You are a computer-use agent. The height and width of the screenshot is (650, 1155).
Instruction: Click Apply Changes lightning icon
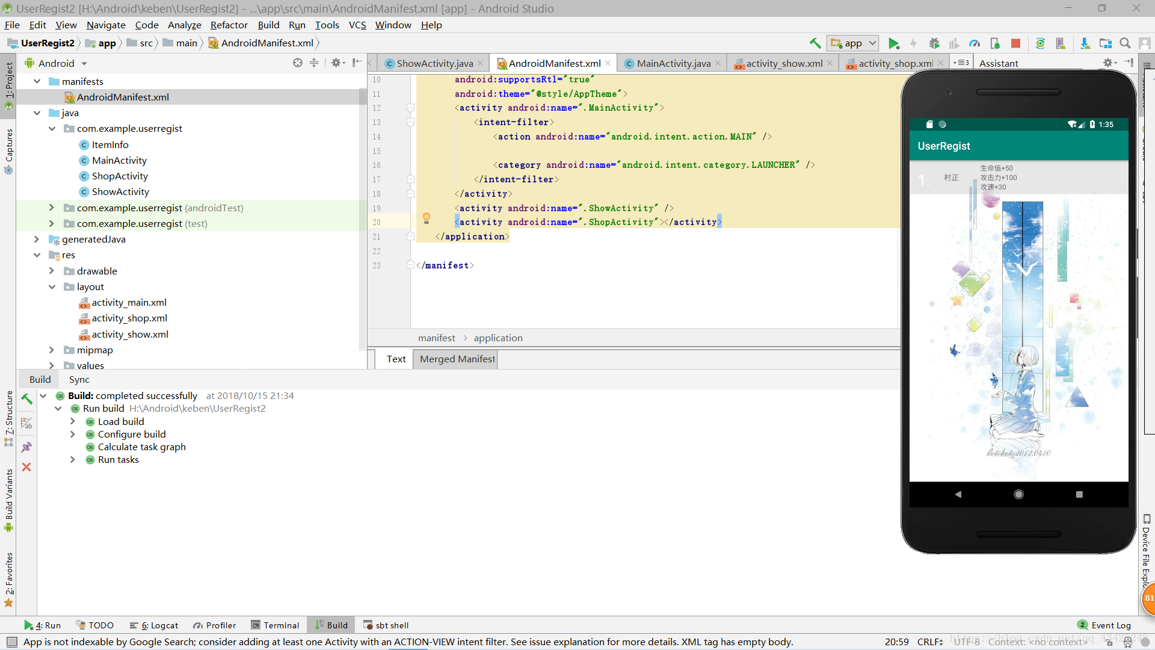click(x=913, y=43)
